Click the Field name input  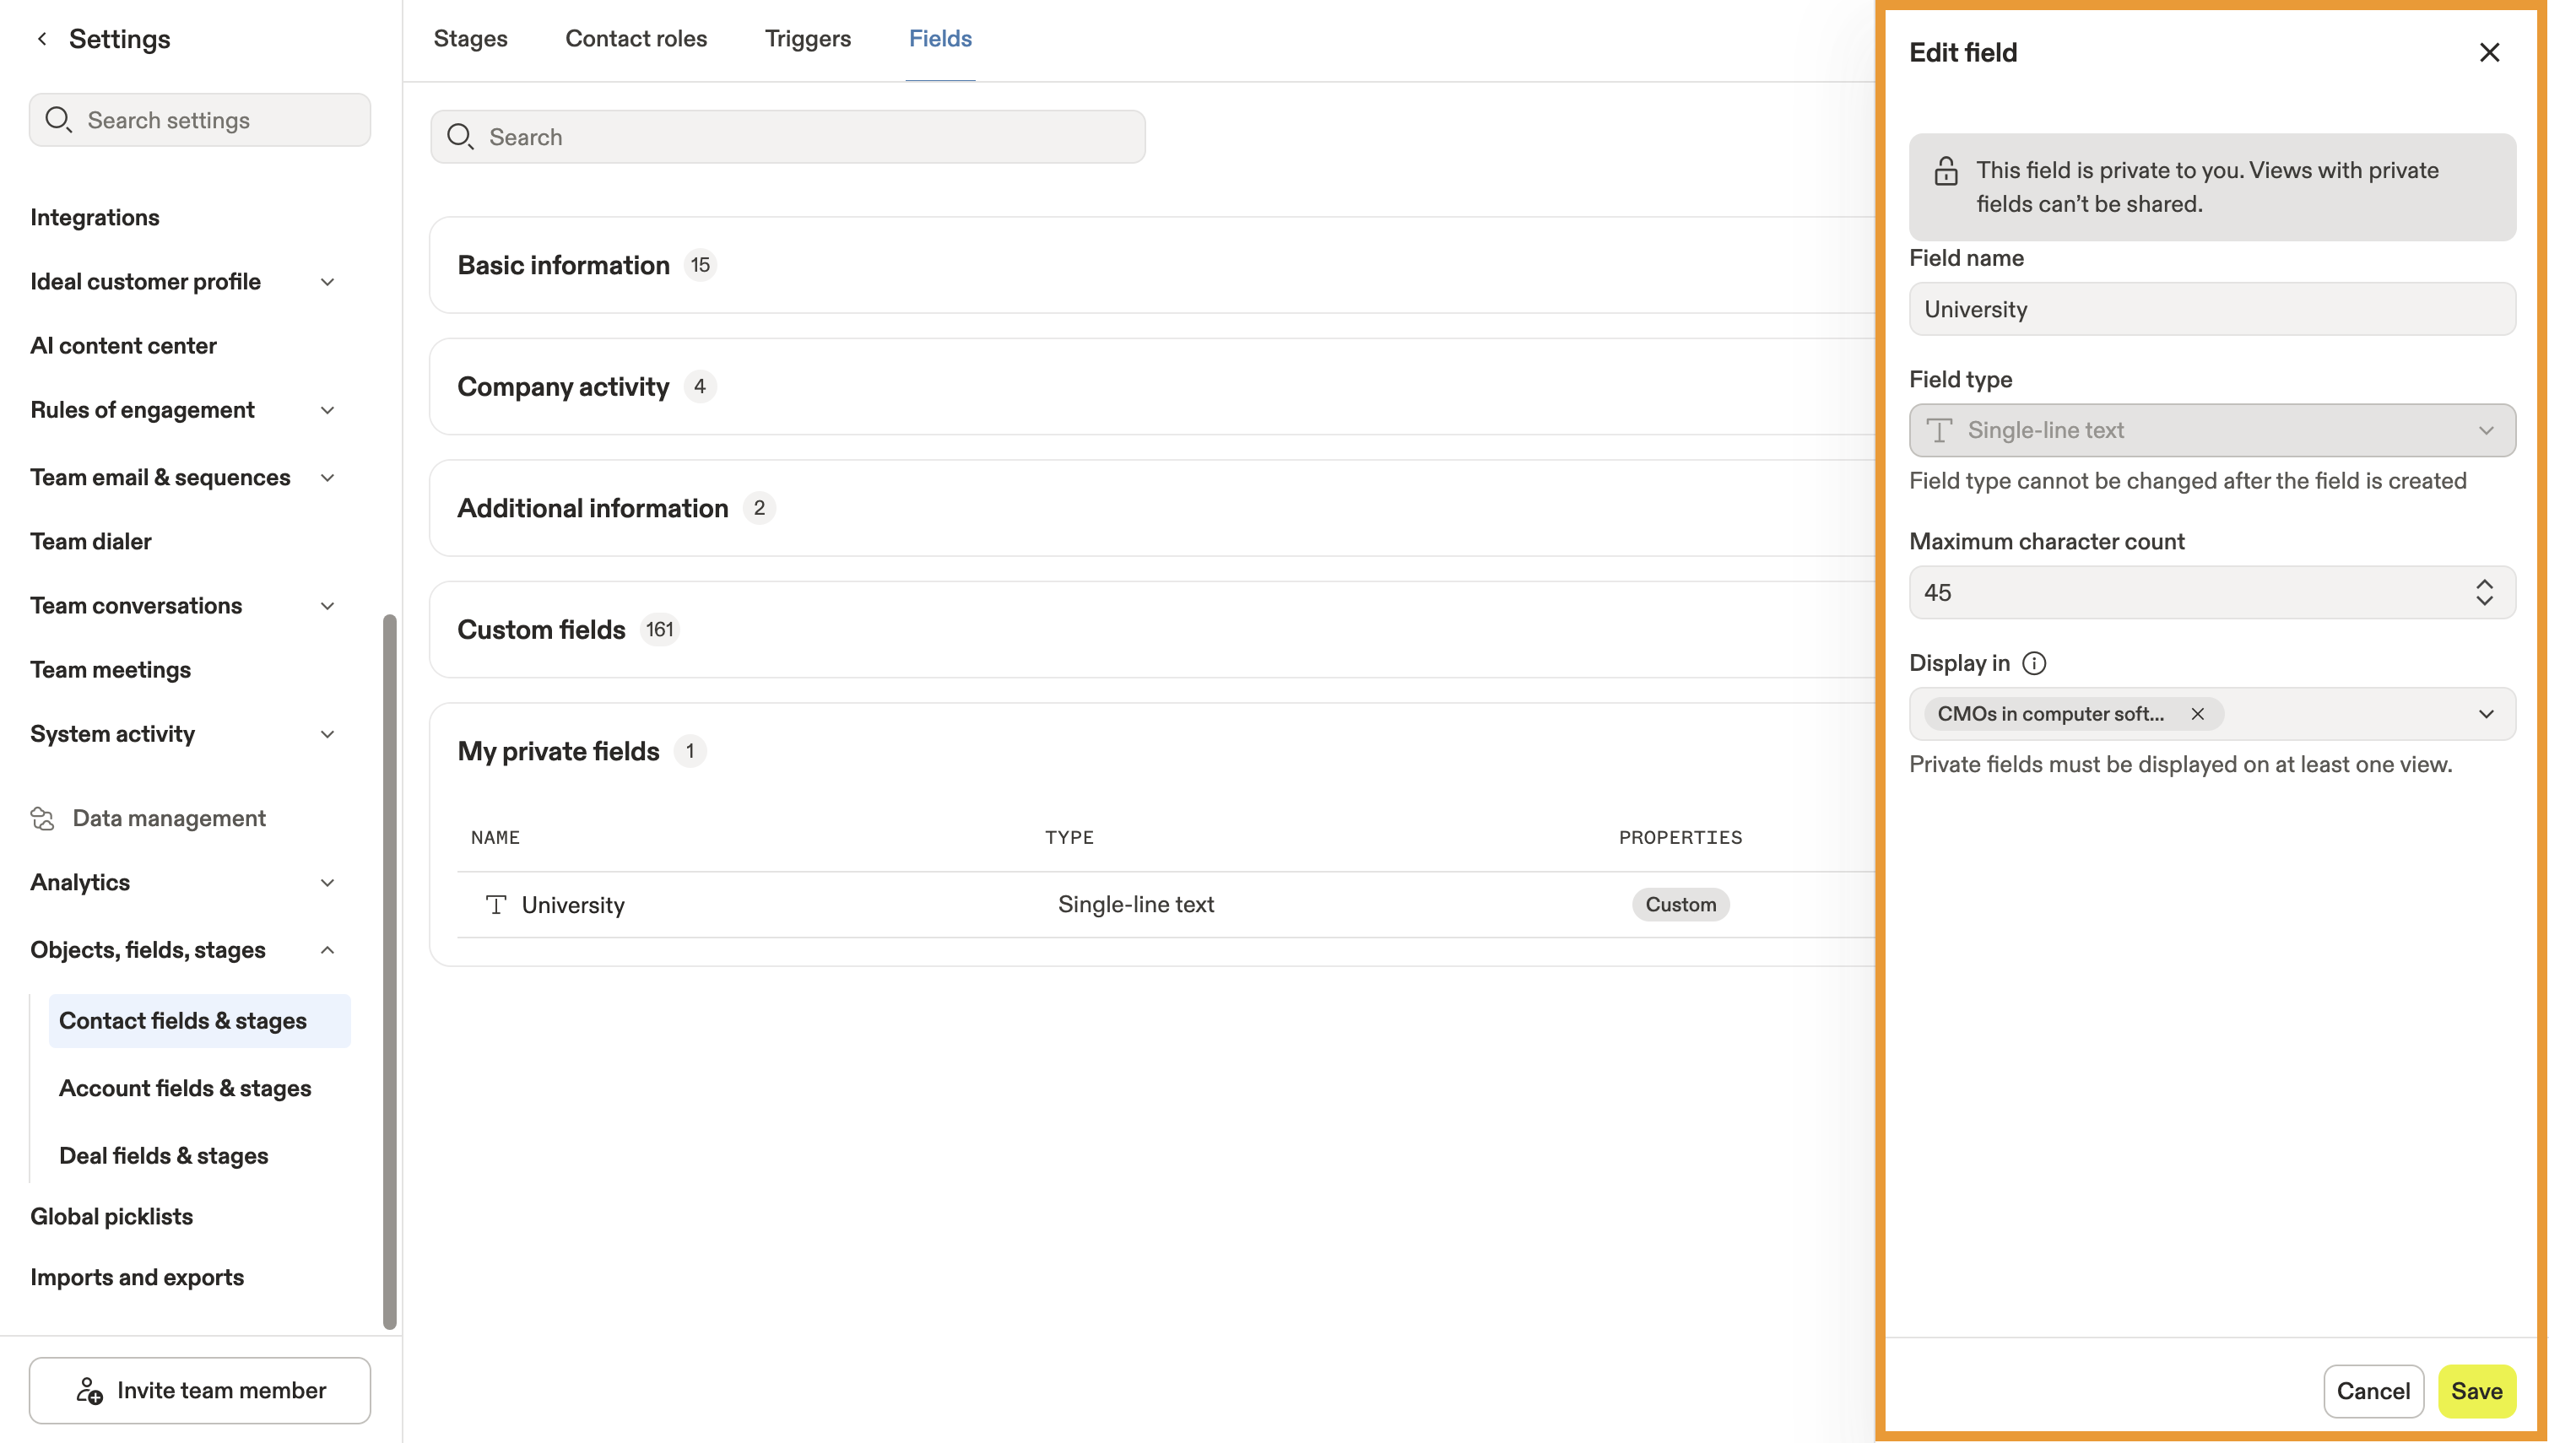[x=2211, y=309]
